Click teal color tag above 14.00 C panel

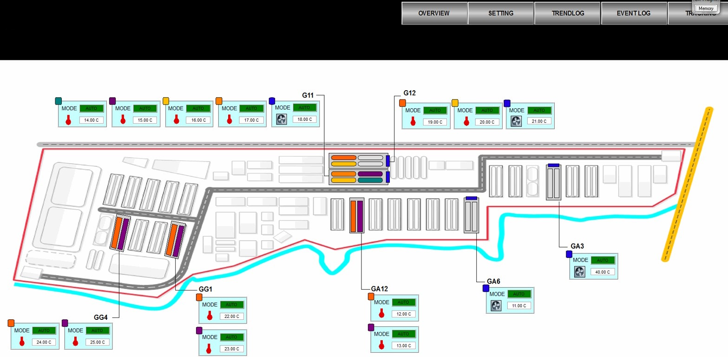pos(59,101)
